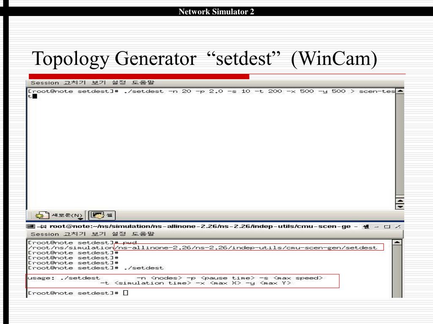This screenshot has height=324, width=433.
Task: Open 보기 menu in lower terminal
Action: 99,234
